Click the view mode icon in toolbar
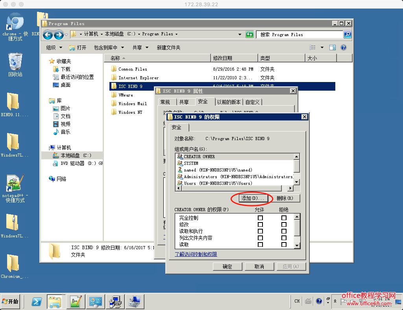Screen dimensions: 403x310 pos(312,47)
